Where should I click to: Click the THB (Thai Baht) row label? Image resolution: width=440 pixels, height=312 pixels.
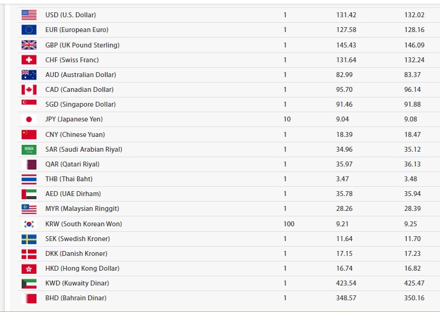69,179
